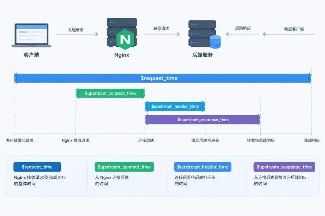Image resolution: width=325 pixels, height=216 pixels.
Task: Click the $upstream_header_time timeline bar
Action: [175, 107]
